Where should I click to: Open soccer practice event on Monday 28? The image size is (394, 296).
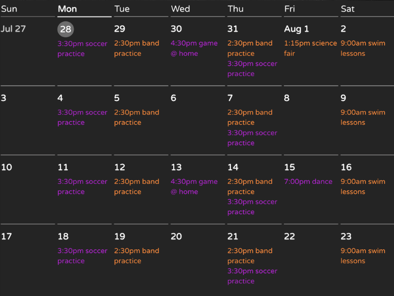click(82, 49)
